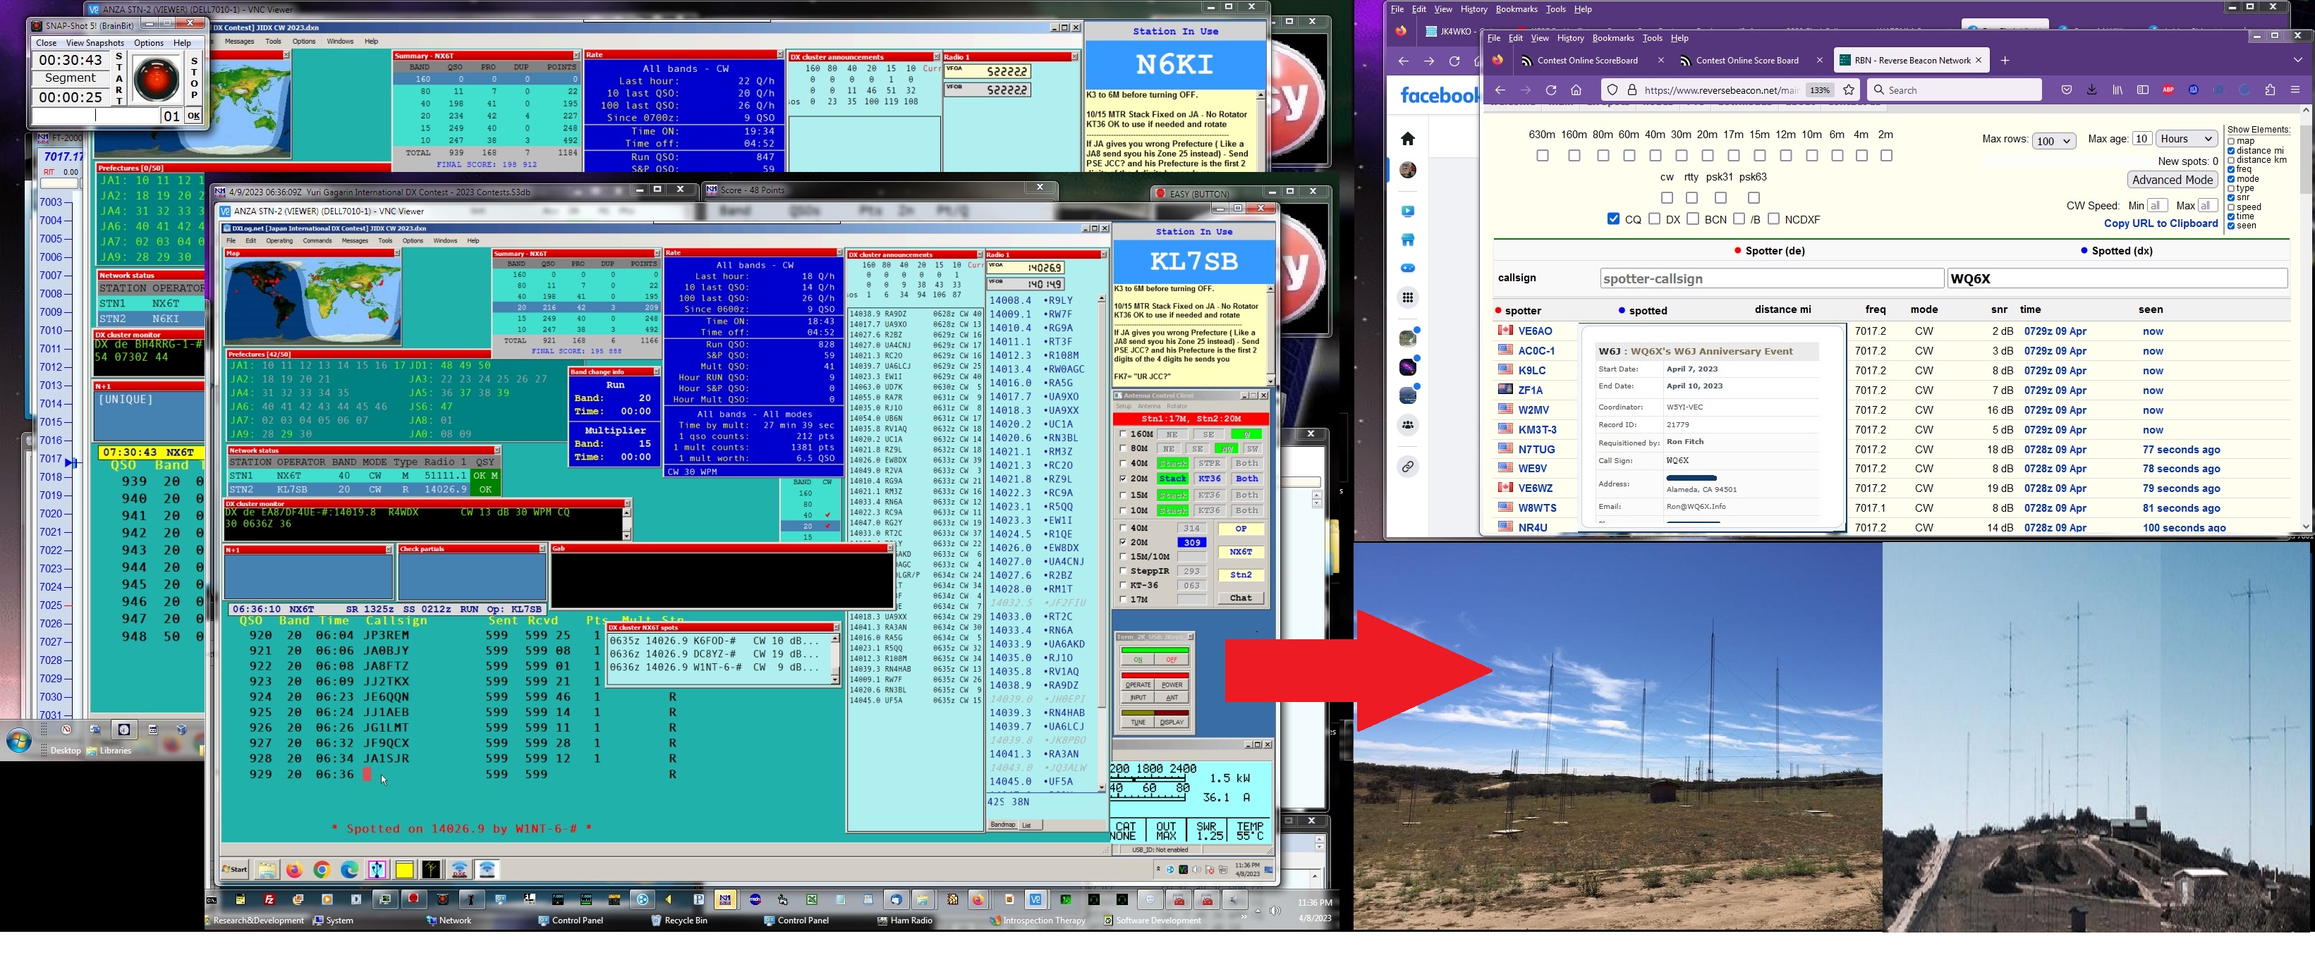Enable the 20m band checkbox on RBN
This screenshot has width=2315, height=960.
[x=1708, y=155]
